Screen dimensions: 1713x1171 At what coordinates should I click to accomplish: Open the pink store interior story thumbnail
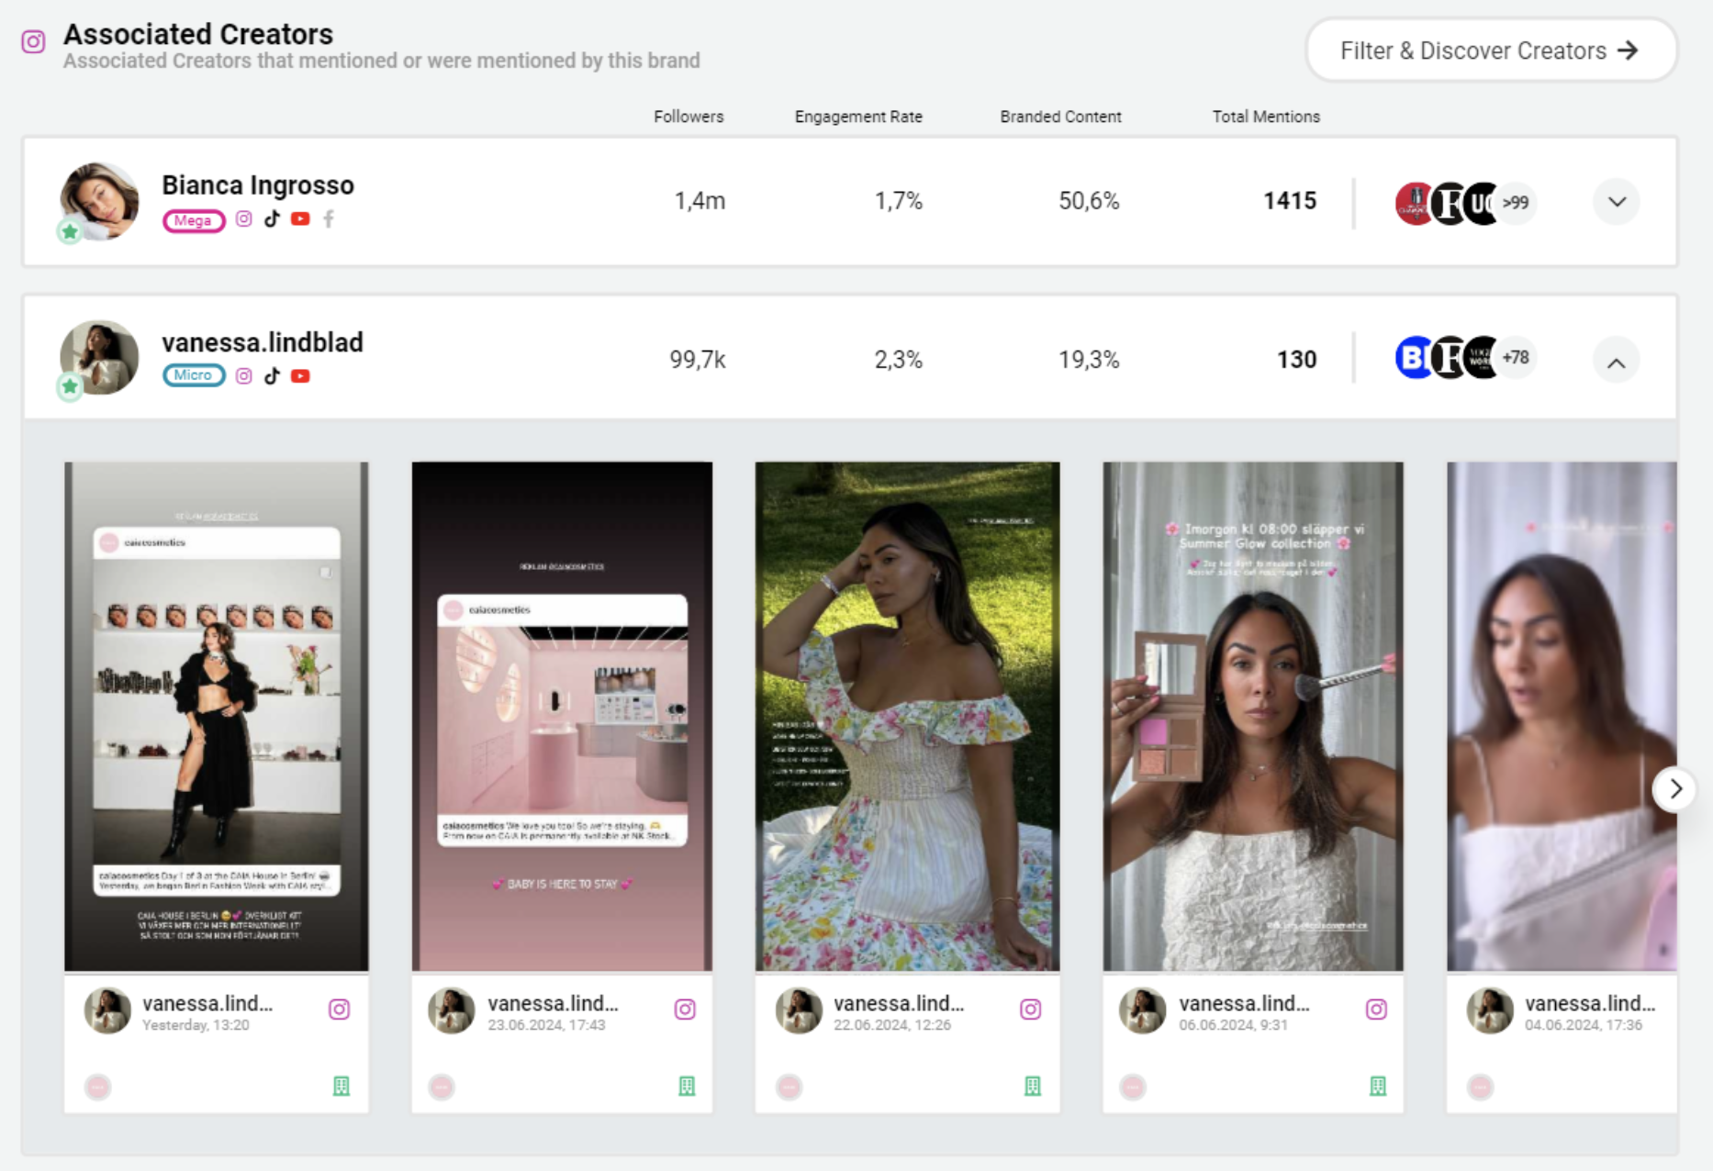tap(562, 716)
